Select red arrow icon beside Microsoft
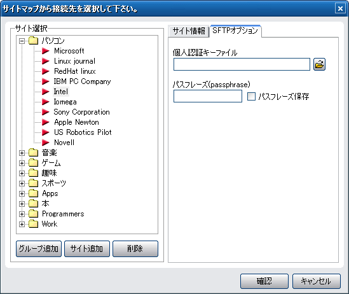This screenshot has width=349, height=294. [x=46, y=51]
